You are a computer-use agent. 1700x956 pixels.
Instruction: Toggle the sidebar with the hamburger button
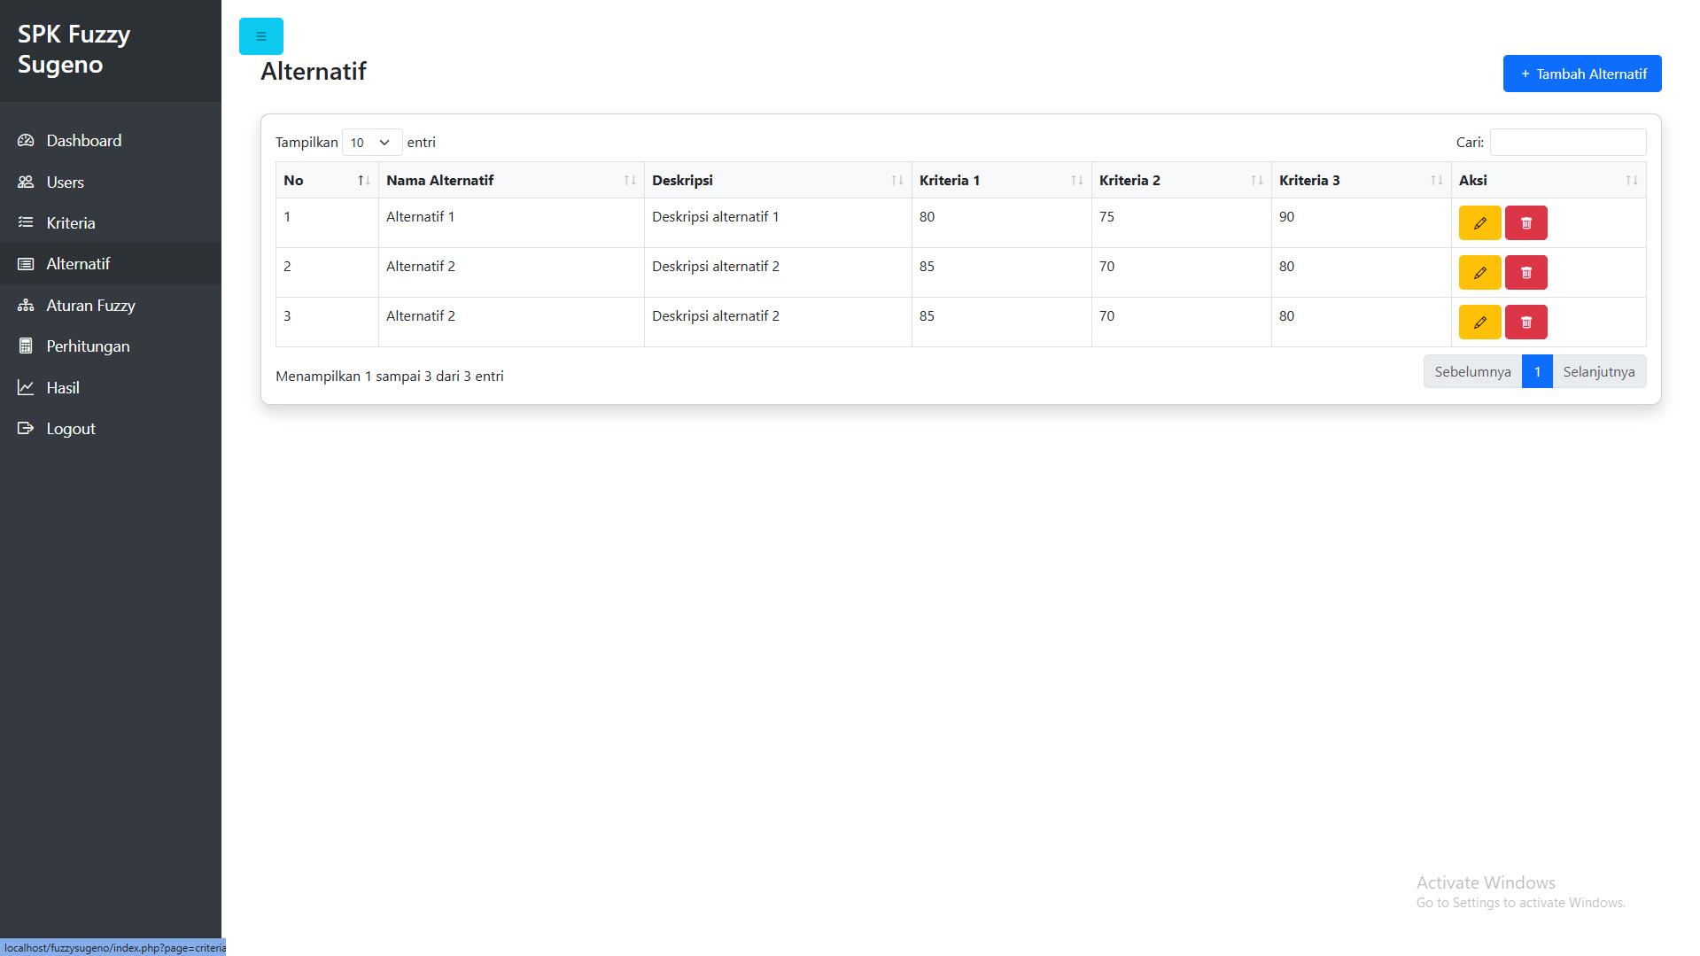coord(261,36)
